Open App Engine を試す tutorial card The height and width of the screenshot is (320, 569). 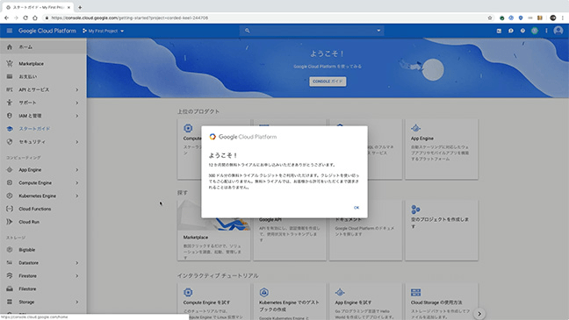pos(366,302)
